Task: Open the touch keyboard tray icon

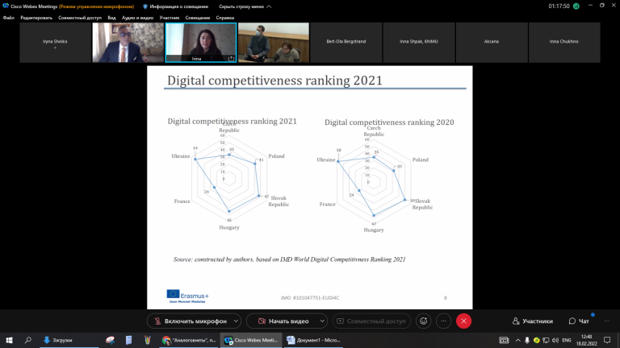Action: pyautogui.click(x=504, y=340)
